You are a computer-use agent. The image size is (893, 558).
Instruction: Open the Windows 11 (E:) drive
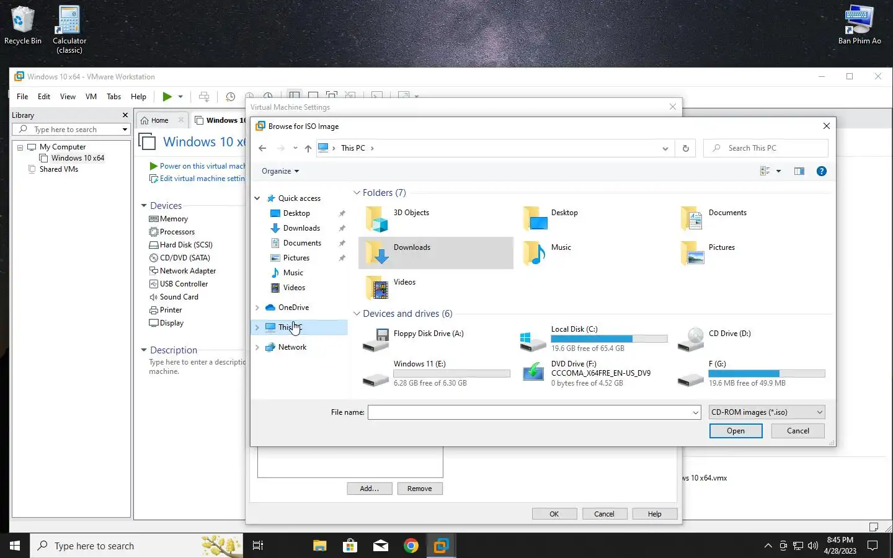point(437,373)
